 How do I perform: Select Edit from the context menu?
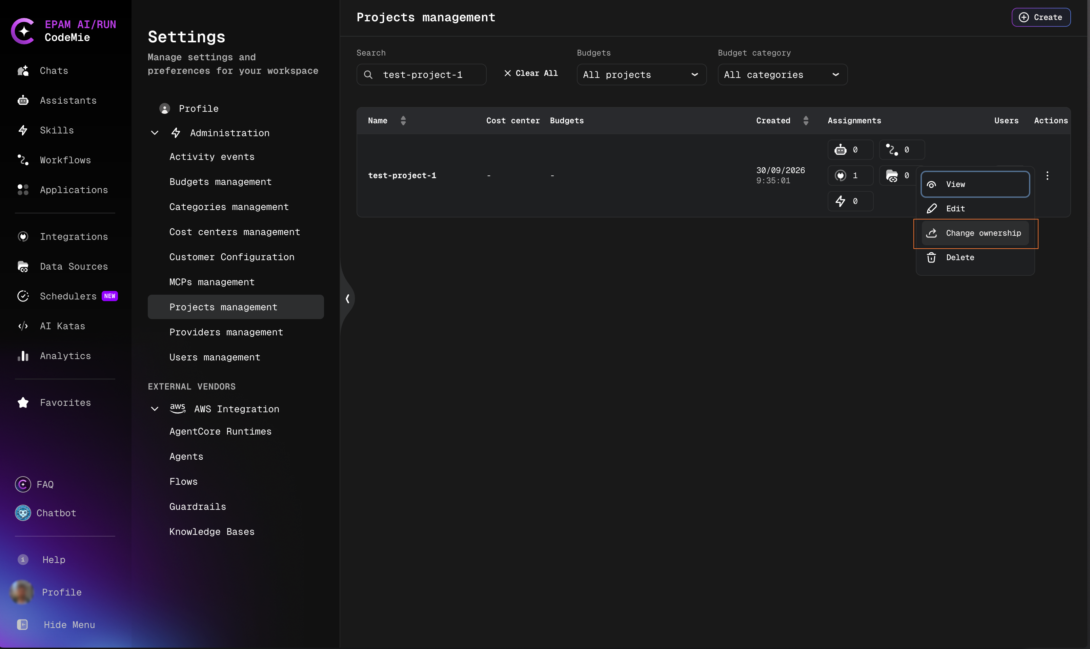click(975, 209)
